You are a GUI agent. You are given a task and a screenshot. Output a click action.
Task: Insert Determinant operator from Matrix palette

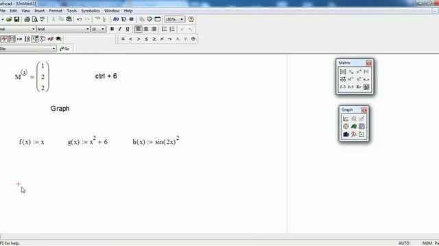pyautogui.click(x=366, y=72)
